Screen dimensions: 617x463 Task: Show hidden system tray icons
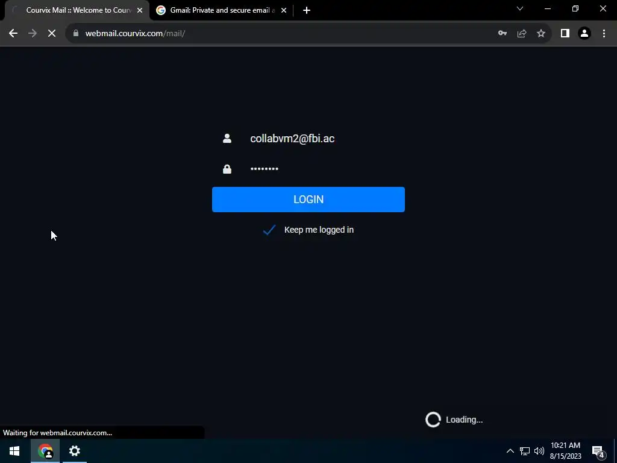point(510,451)
